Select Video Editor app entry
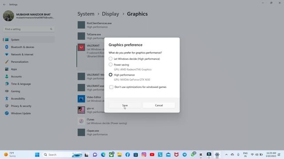 91,99
